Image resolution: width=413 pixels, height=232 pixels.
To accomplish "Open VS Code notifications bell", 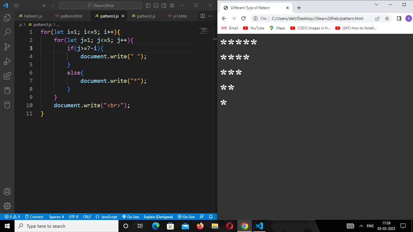I will tap(211, 217).
